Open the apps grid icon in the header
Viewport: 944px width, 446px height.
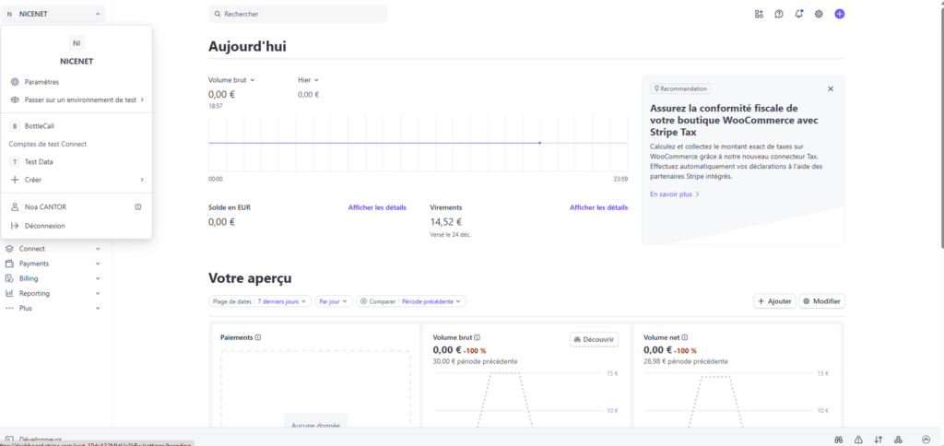point(759,14)
